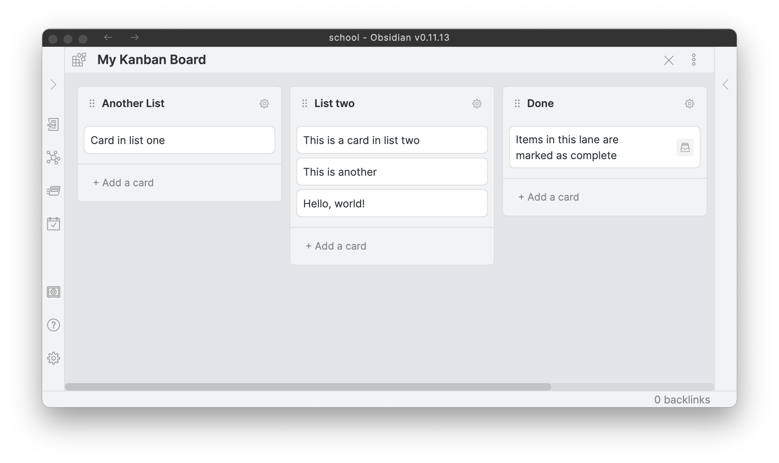Select the "Hello, world!" card
The width and height of the screenshot is (779, 463).
tap(392, 204)
